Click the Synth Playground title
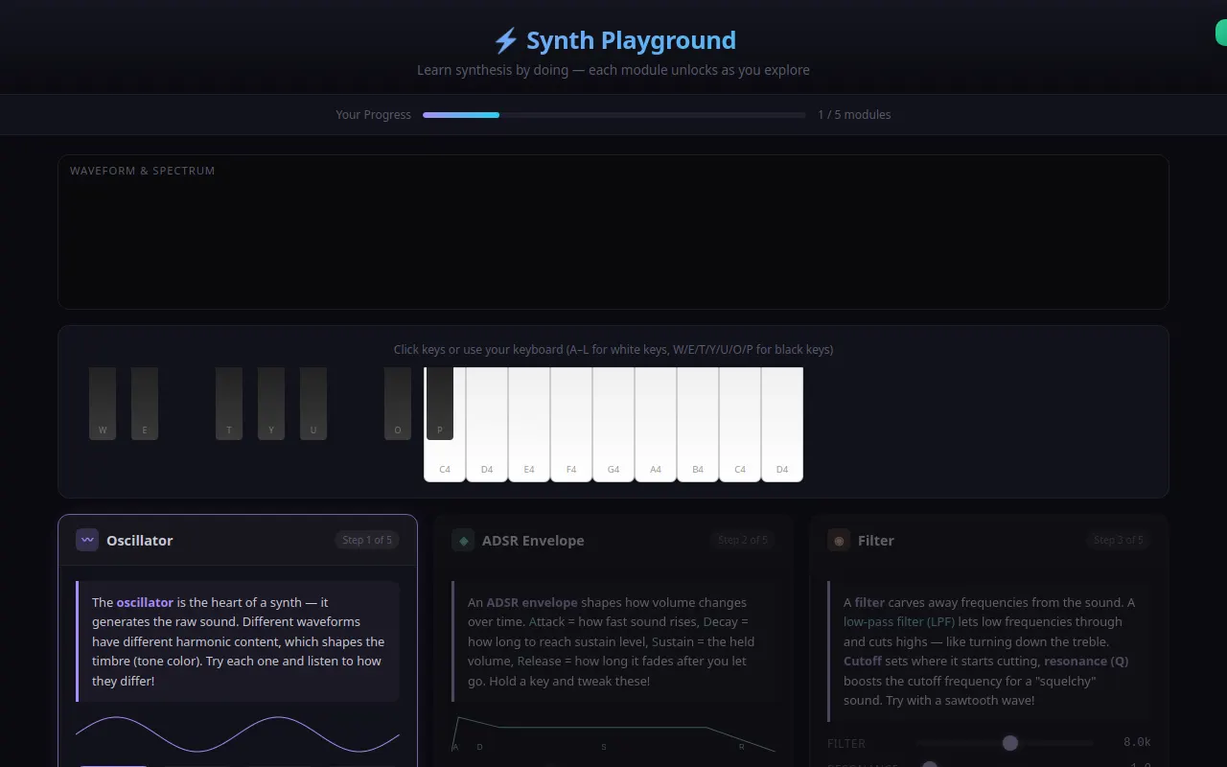Image resolution: width=1227 pixels, height=767 pixels. [x=613, y=40]
